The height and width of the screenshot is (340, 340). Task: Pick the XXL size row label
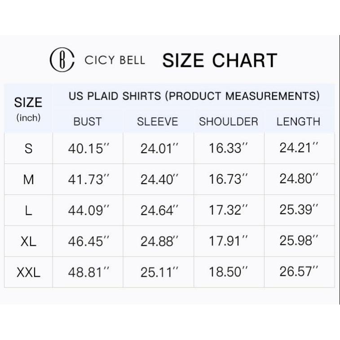tap(28, 272)
